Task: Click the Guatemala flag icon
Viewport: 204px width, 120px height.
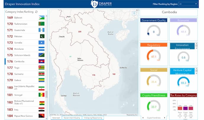Action: click(x=41, y=30)
